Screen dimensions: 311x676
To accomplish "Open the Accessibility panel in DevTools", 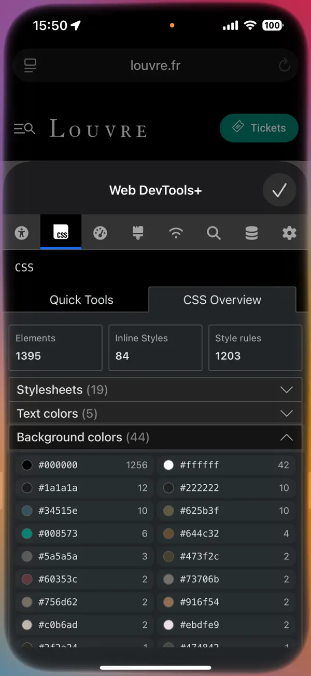I will tap(22, 233).
